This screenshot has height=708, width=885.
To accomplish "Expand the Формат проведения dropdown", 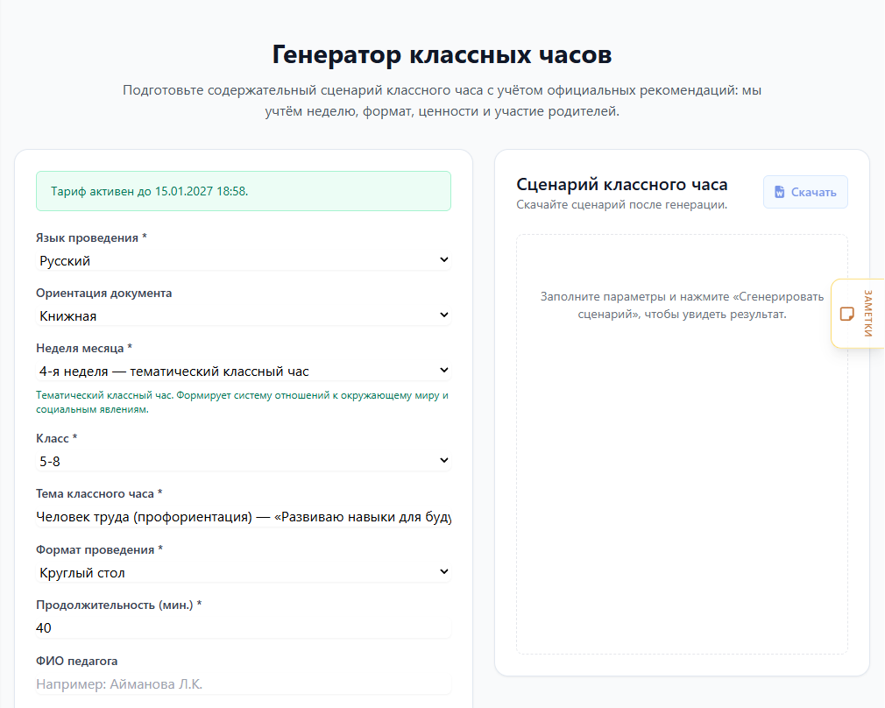I will tap(244, 572).
